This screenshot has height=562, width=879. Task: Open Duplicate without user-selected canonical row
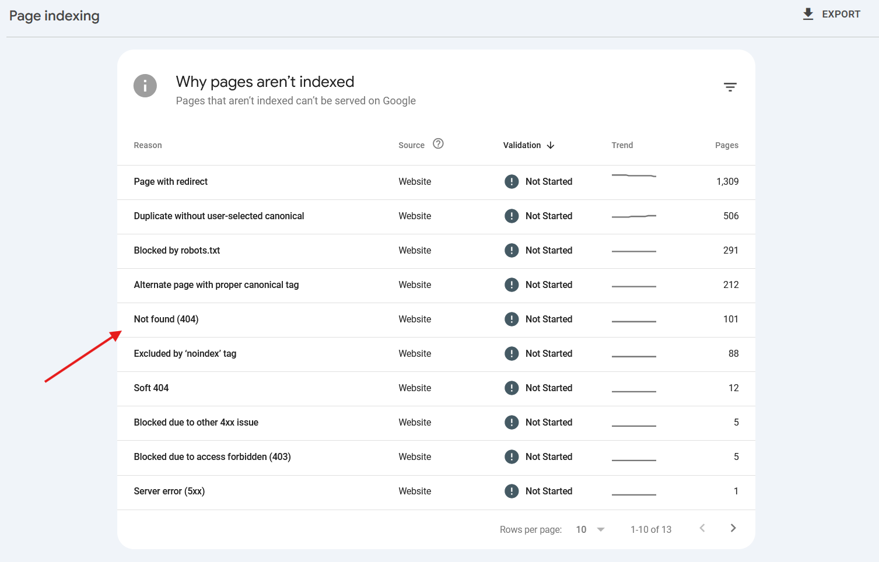(219, 216)
